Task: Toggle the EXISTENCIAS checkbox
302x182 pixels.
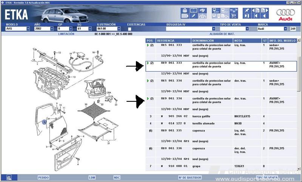Action: [129, 29]
